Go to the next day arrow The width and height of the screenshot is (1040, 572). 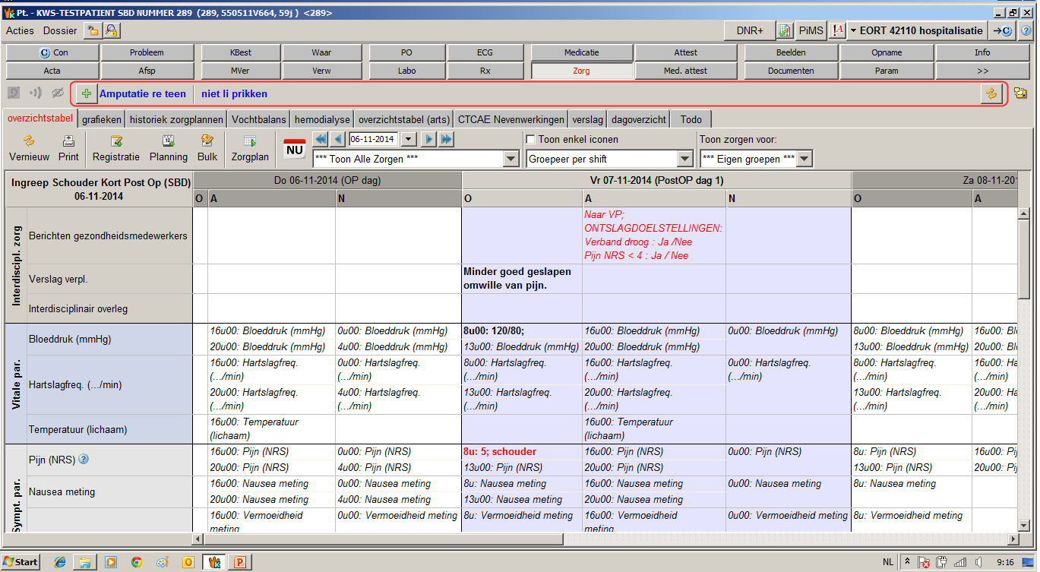[x=429, y=139]
